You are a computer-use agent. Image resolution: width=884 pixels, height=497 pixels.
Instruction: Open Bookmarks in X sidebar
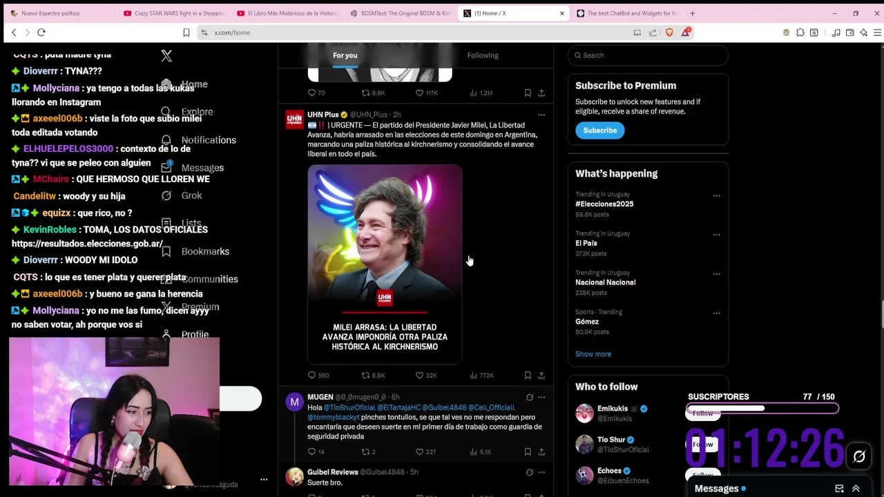[196, 251]
